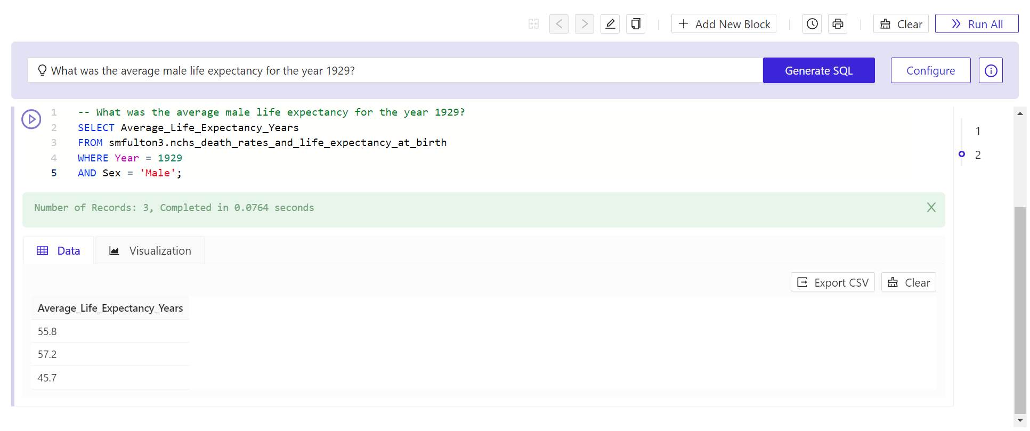The image size is (1030, 431).
Task: Click the grid layout icon in toolbar
Action: [x=533, y=24]
